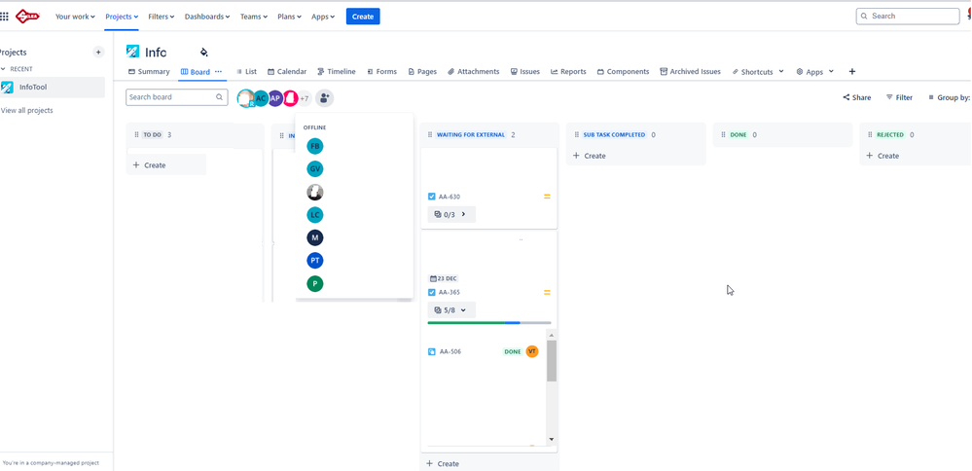
Task: Click the priority medium icon on AA-365
Action: [547, 293]
